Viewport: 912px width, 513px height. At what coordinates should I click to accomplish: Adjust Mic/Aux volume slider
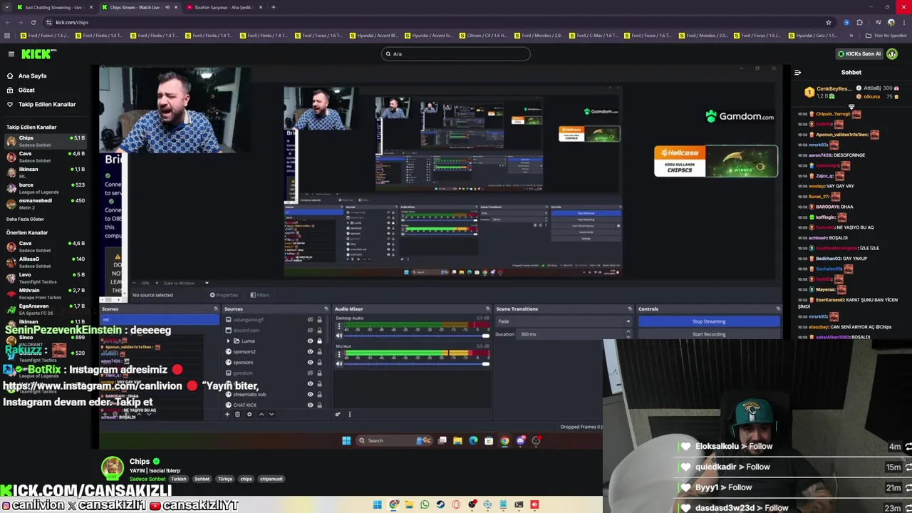pos(417,363)
